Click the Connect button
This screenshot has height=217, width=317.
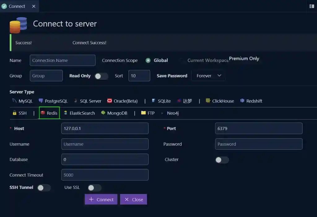coord(101,199)
